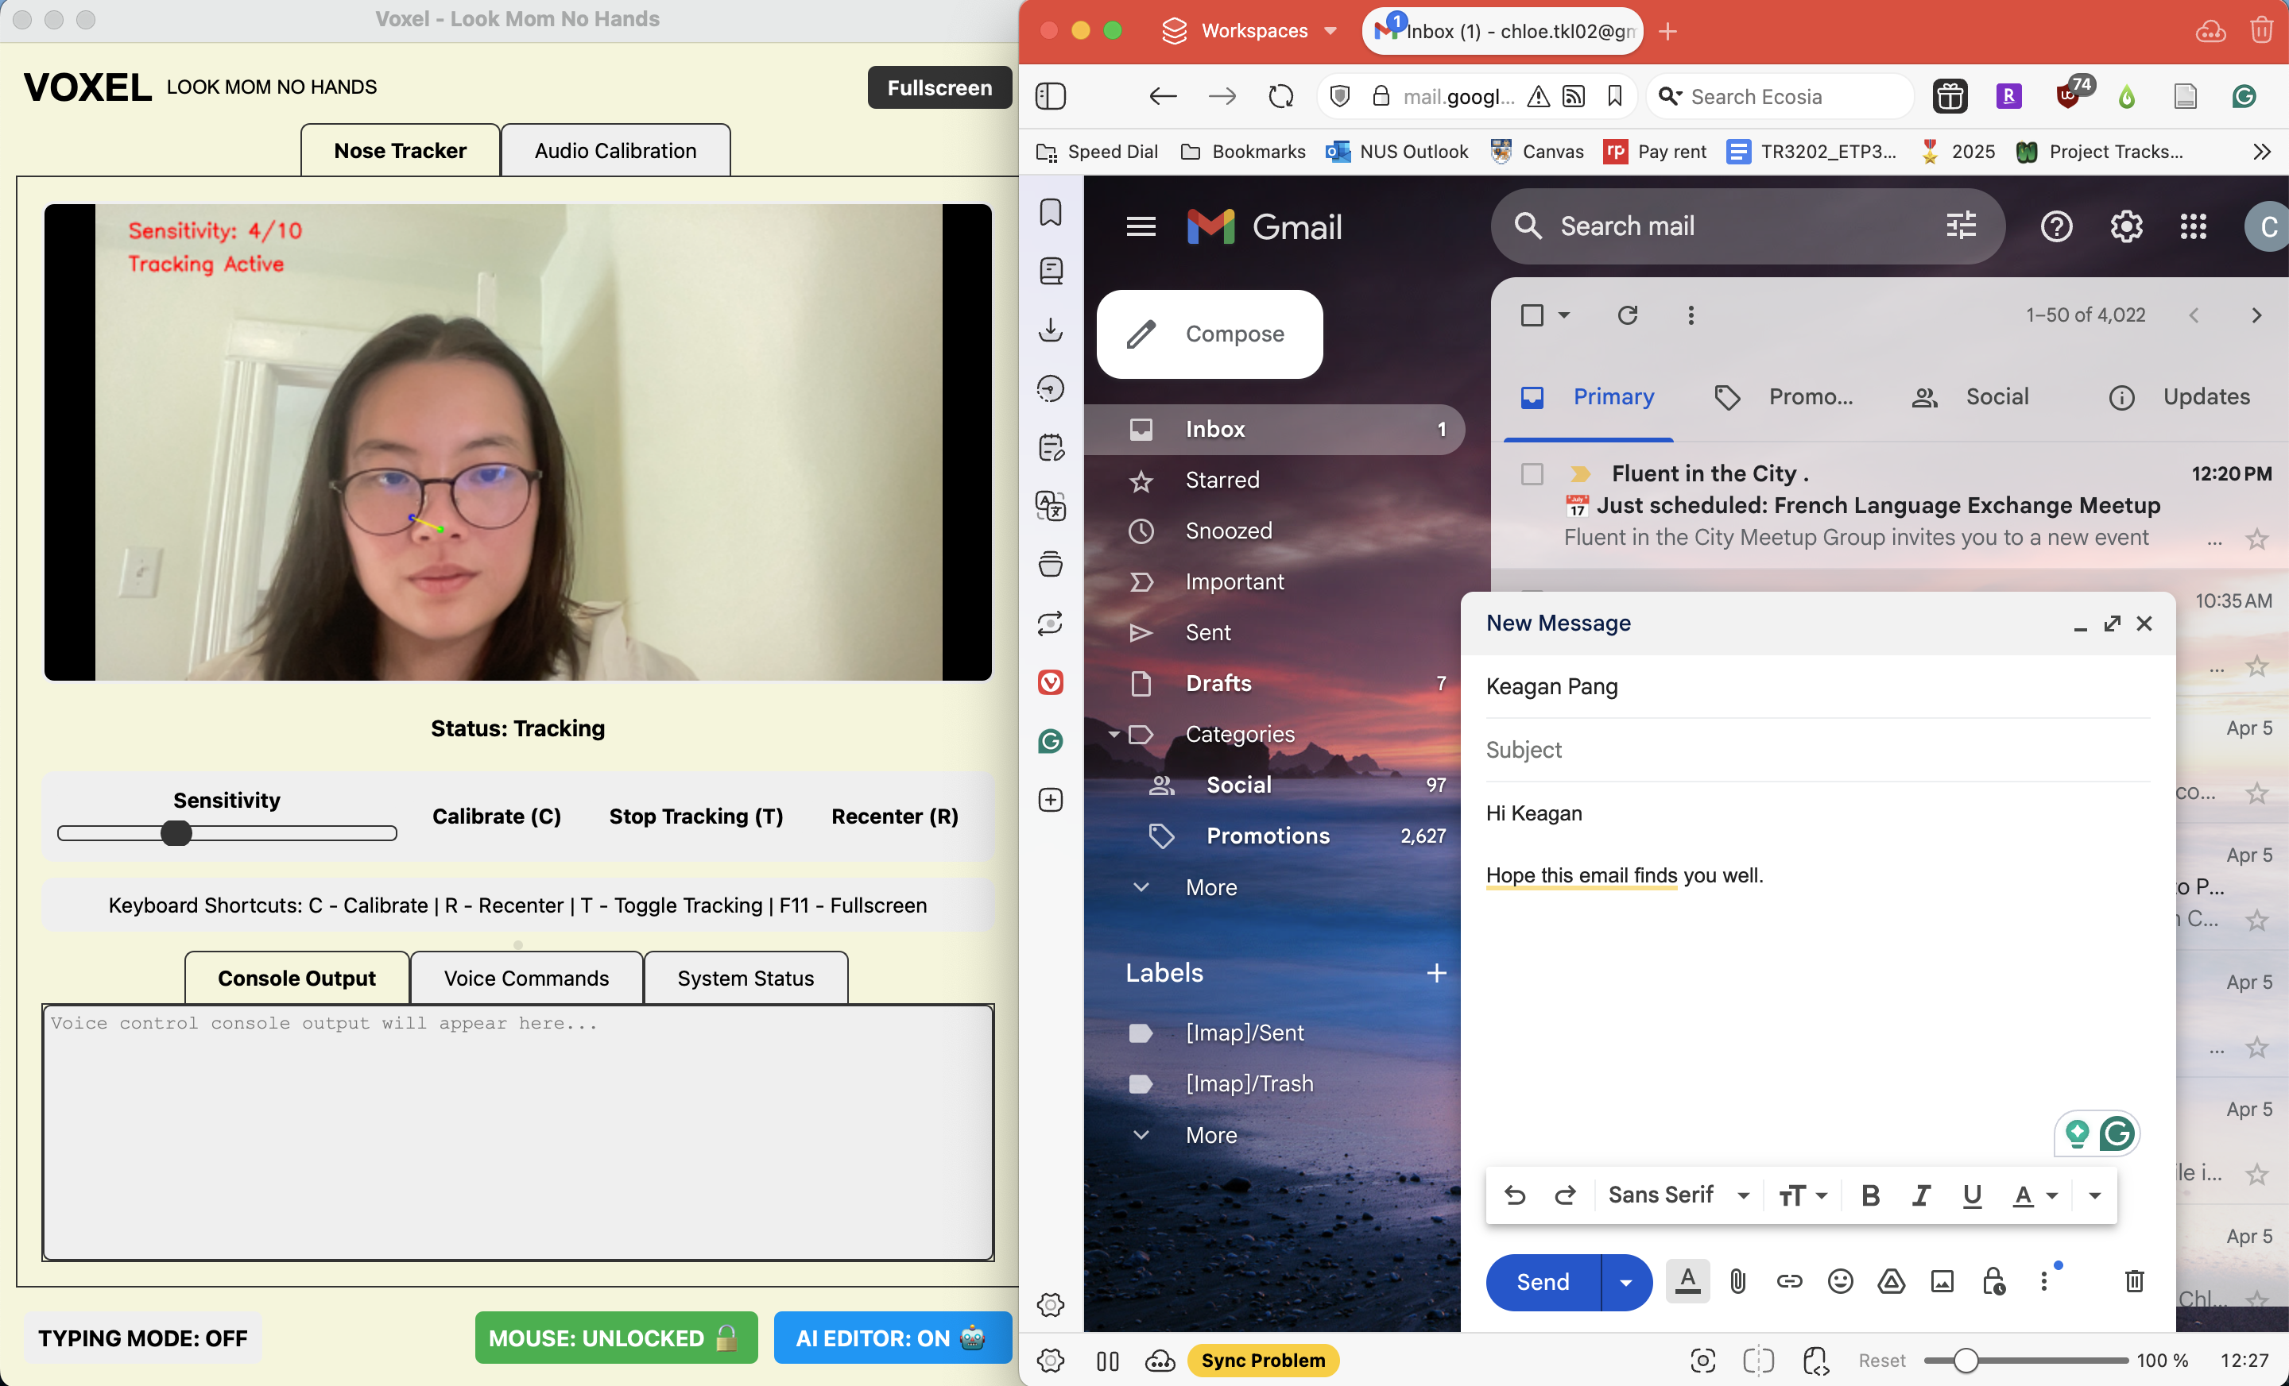Open the Google apps grid icon
The image size is (2289, 1386).
click(2192, 226)
